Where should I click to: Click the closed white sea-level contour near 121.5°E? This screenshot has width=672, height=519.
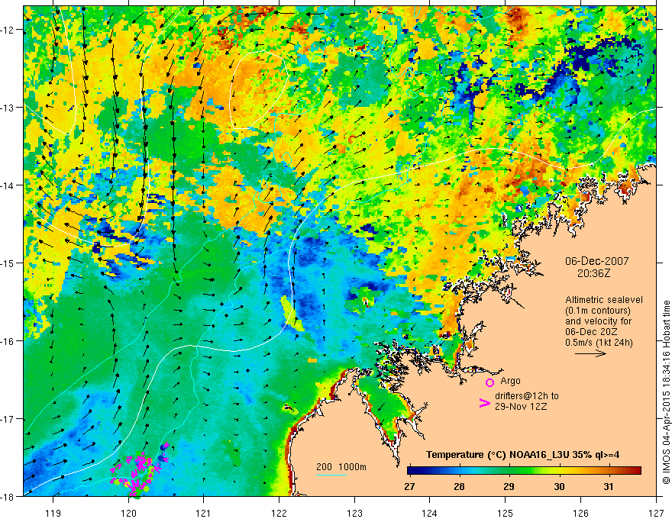(x=258, y=90)
